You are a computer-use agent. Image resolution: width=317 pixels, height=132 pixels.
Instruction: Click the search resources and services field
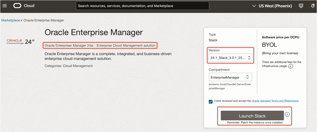[142, 6]
